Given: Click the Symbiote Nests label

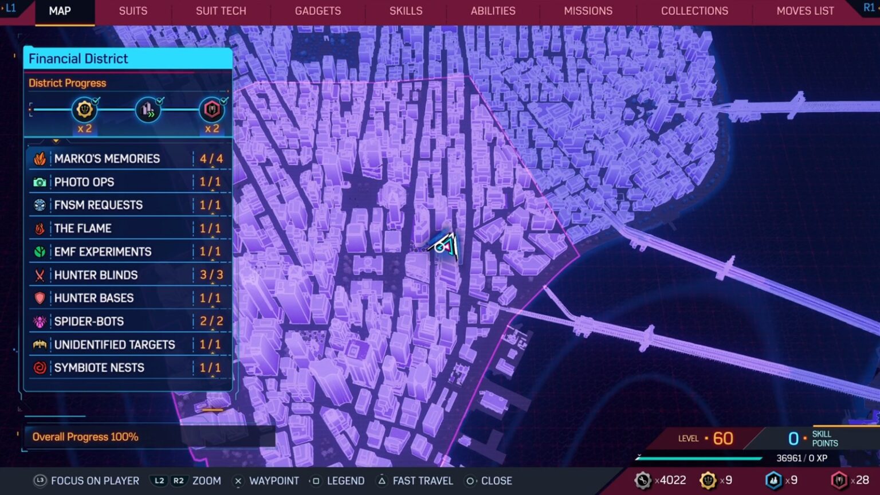Looking at the screenshot, I should click(x=99, y=368).
